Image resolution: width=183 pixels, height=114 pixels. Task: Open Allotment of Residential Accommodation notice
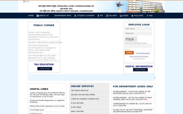tap(42, 49)
